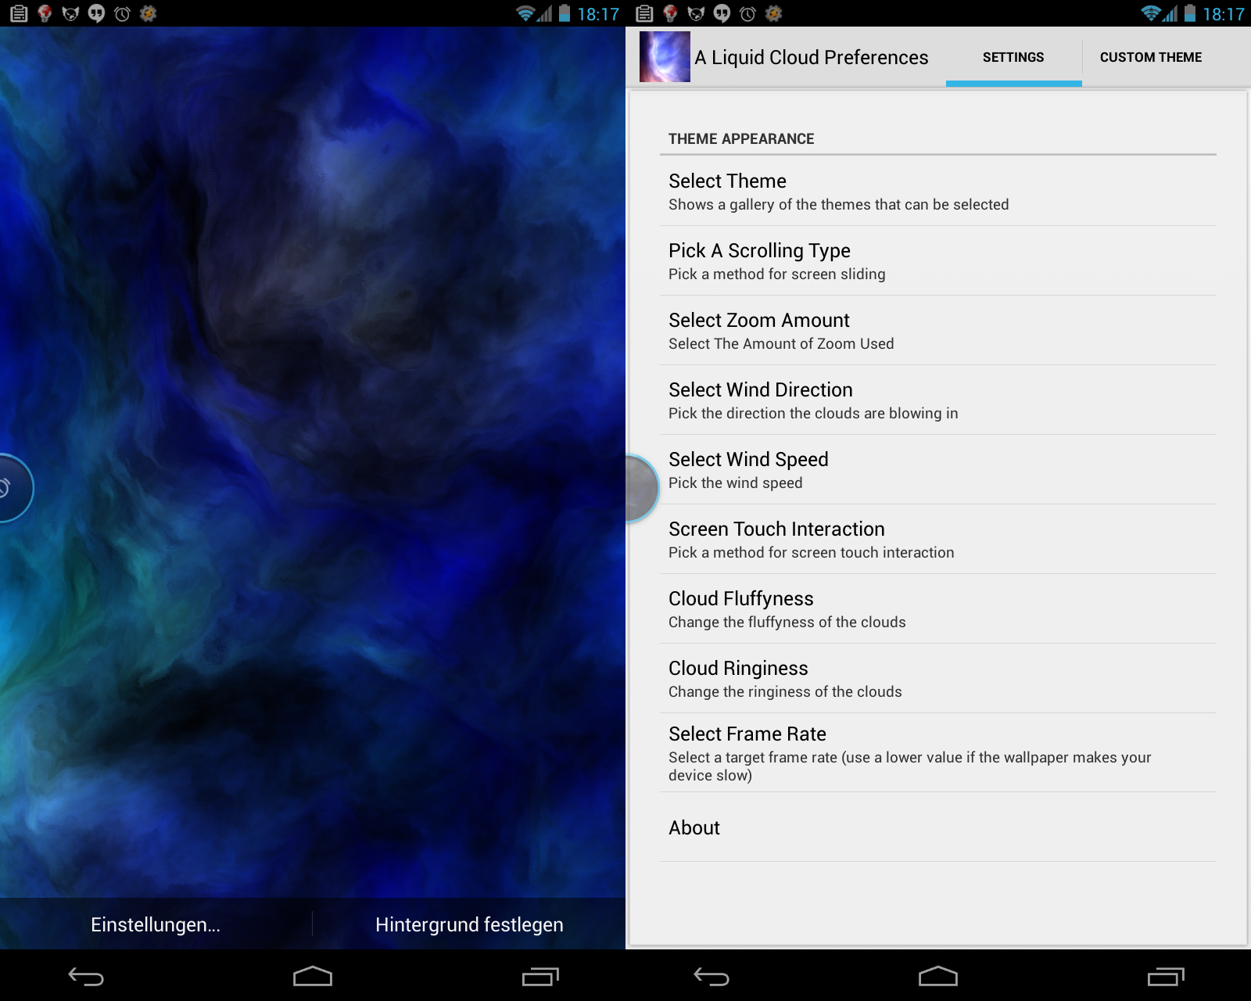Tap the A Liquid Cloud Preferences title
The height and width of the screenshot is (1001, 1251).
coord(812,57)
